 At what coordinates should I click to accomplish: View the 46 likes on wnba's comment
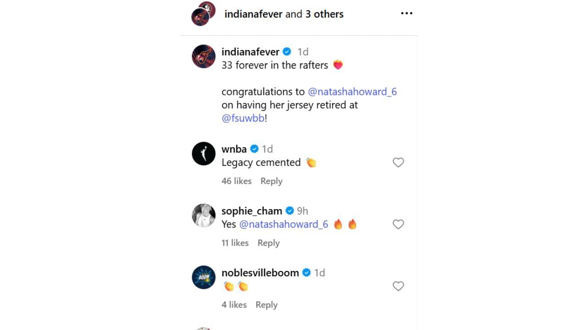(x=236, y=181)
